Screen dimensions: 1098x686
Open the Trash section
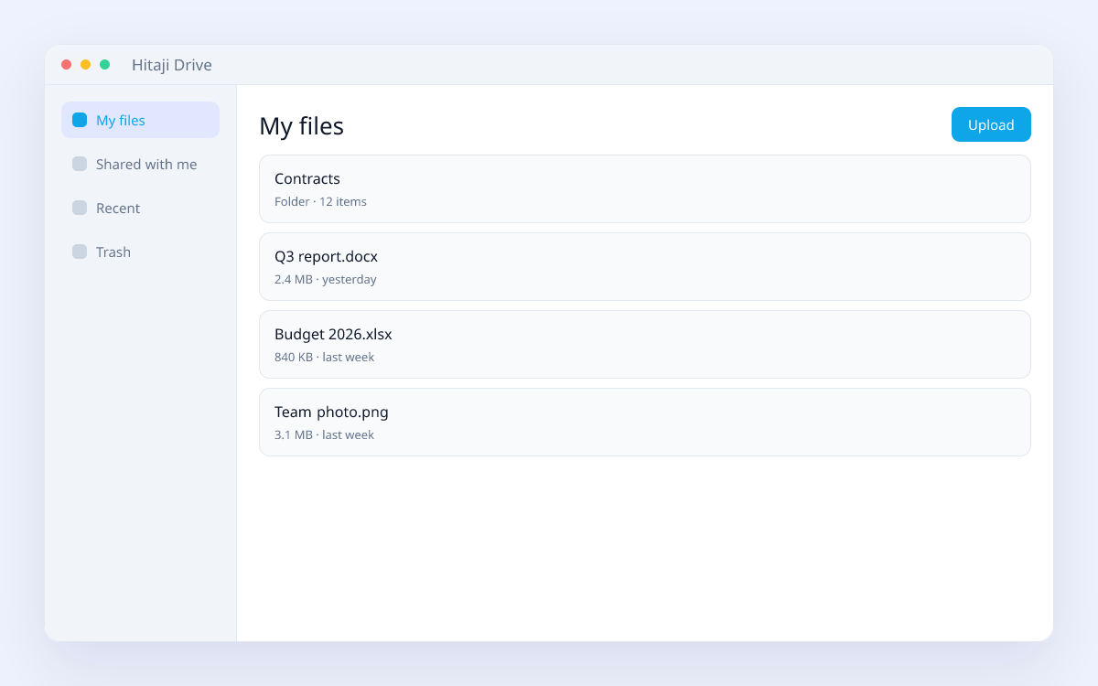140,252
